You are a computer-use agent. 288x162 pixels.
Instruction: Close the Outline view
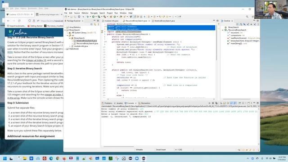click(232, 21)
